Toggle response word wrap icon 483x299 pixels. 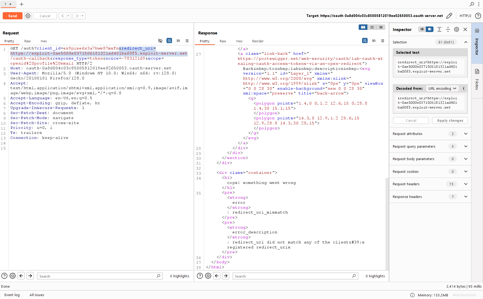pos(365,41)
